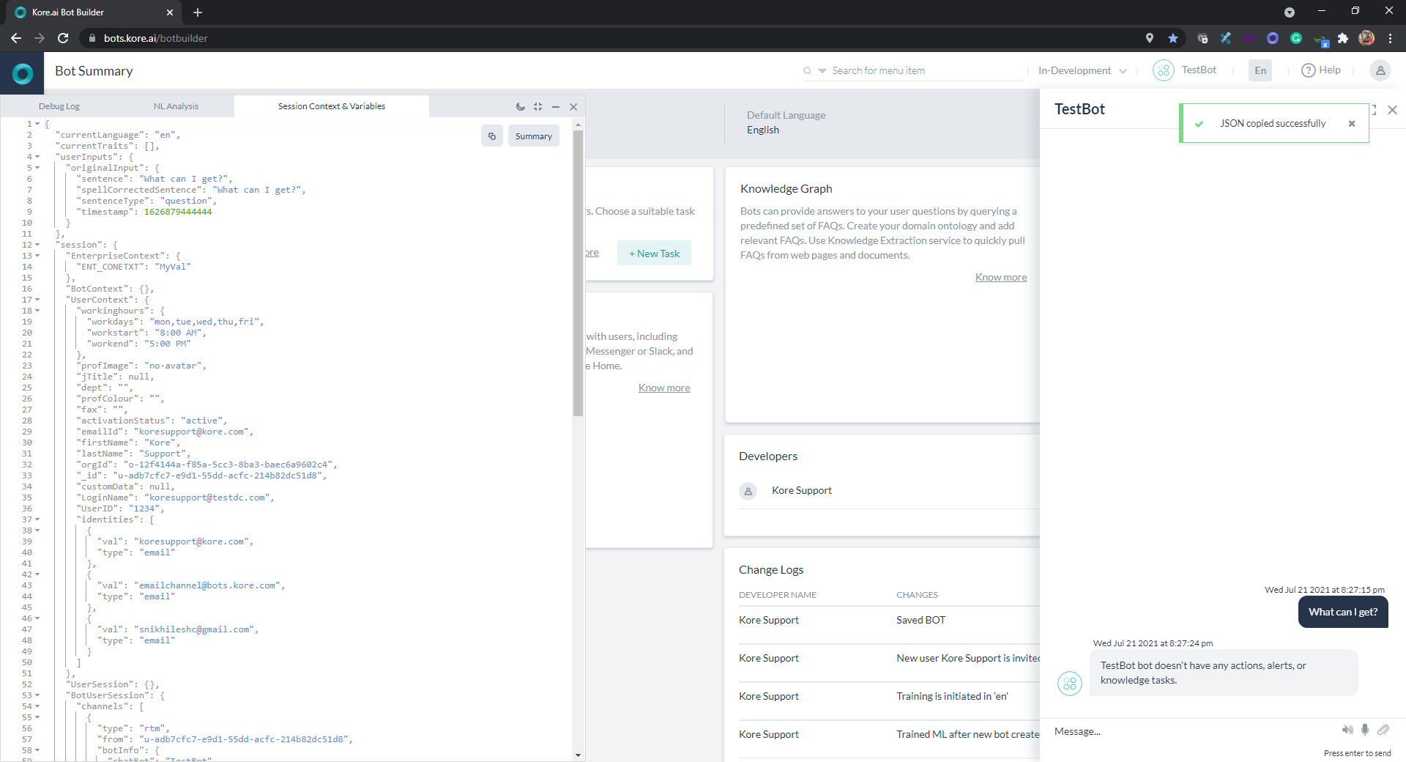1406x762 pixels.
Task: Open the Summary view of session context
Action: click(x=534, y=136)
